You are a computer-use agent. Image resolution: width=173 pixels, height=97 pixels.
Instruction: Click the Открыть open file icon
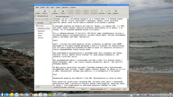tap(45, 12)
